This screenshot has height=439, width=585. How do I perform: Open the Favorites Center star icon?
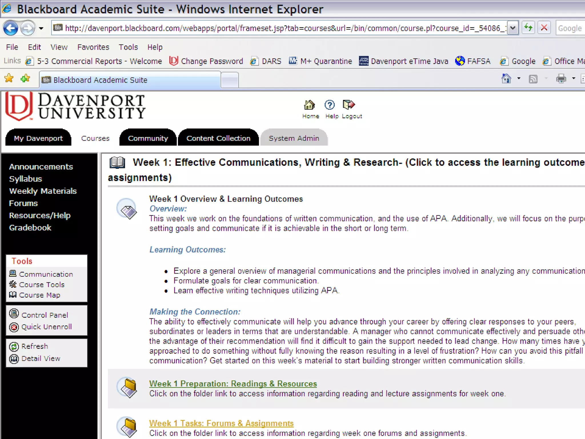(x=9, y=78)
